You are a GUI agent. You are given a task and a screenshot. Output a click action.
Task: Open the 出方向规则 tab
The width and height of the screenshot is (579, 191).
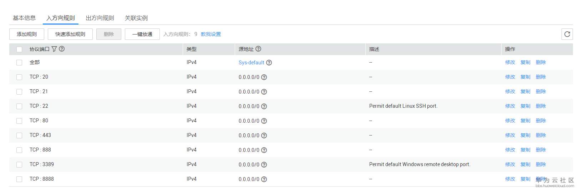coord(100,18)
